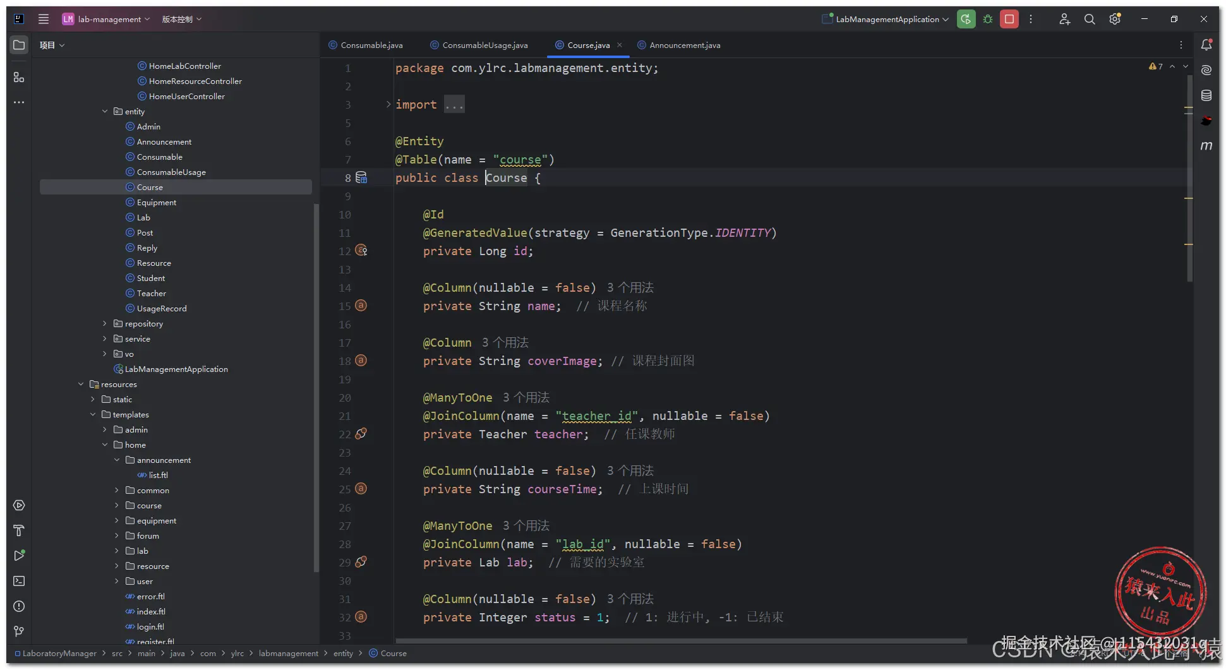Select the Teacher entity class in the tree

[x=152, y=293]
